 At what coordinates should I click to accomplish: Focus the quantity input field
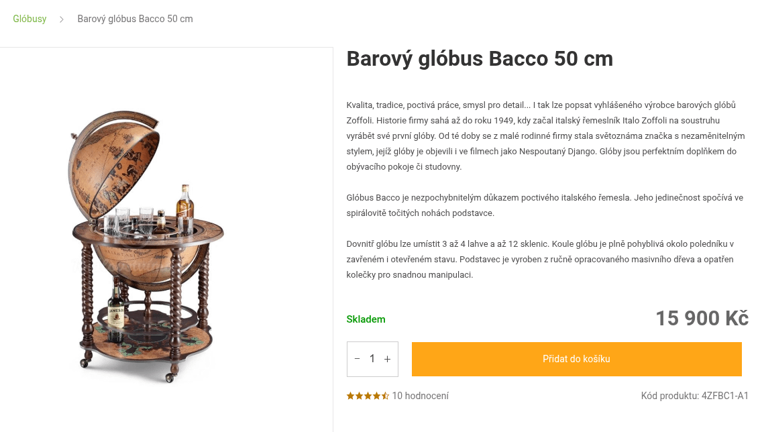click(x=372, y=359)
